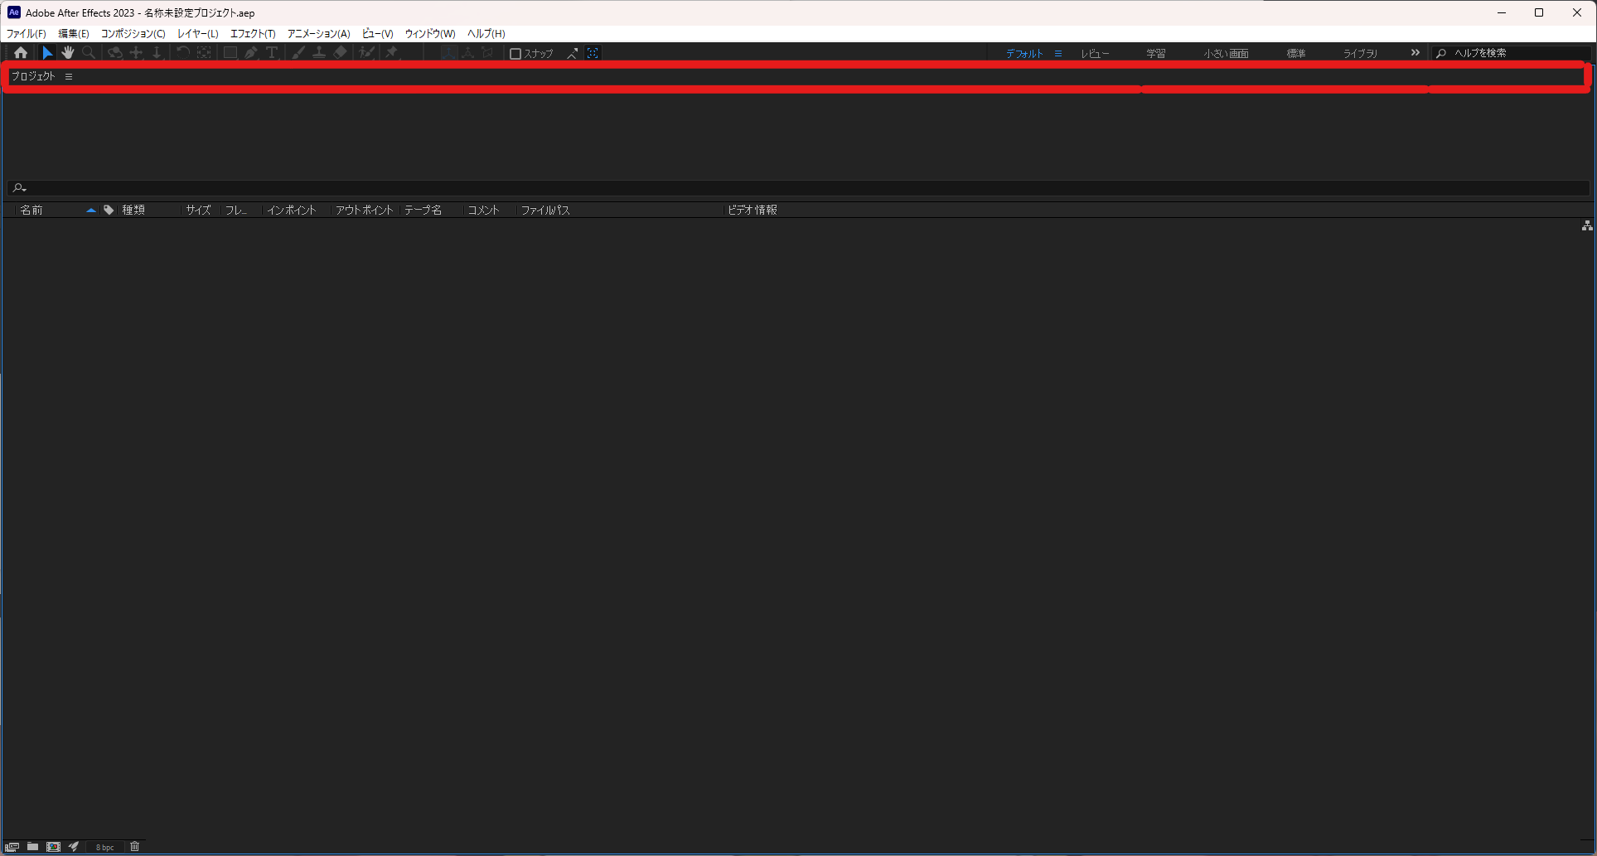Select the Rotation tool
The width and height of the screenshot is (1597, 856).
pos(183,53)
